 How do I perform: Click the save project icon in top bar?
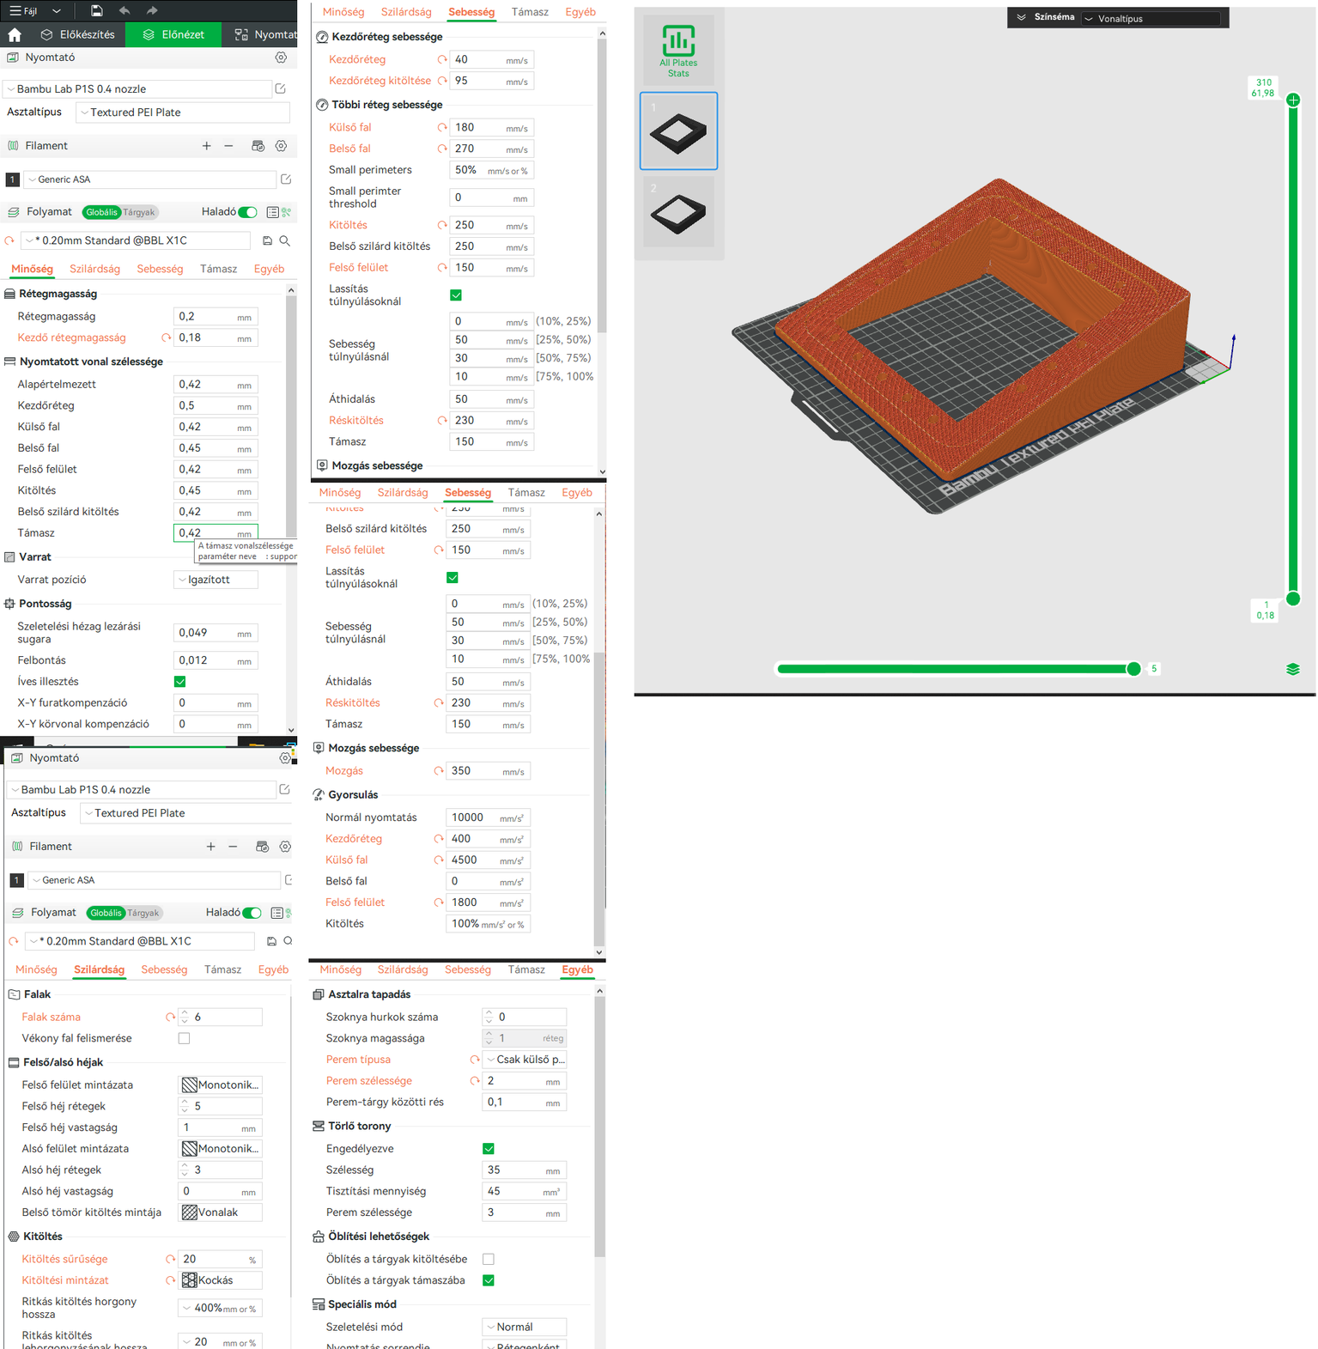tap(96, 10)
